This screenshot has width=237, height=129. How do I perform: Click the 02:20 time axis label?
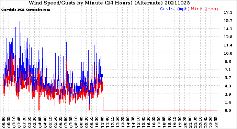24,122
